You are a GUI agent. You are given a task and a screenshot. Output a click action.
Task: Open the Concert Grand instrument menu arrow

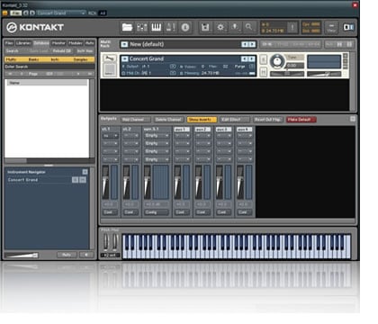click(x=125, y=58)
